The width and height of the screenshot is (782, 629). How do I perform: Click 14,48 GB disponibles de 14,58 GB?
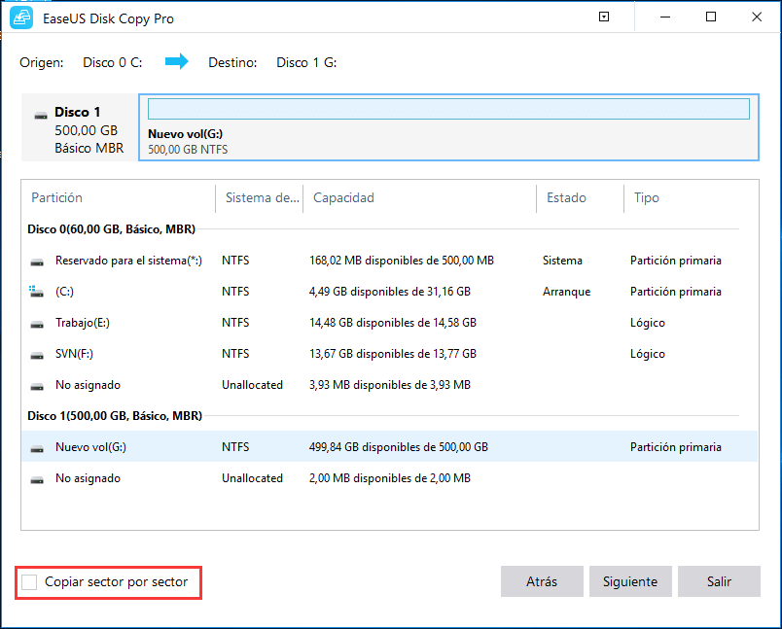point(393,323)
